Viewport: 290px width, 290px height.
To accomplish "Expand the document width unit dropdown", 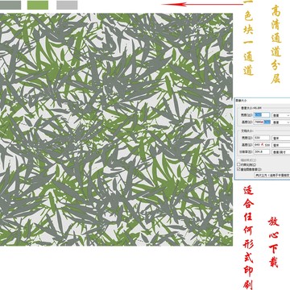I will [x=281, y=138].
